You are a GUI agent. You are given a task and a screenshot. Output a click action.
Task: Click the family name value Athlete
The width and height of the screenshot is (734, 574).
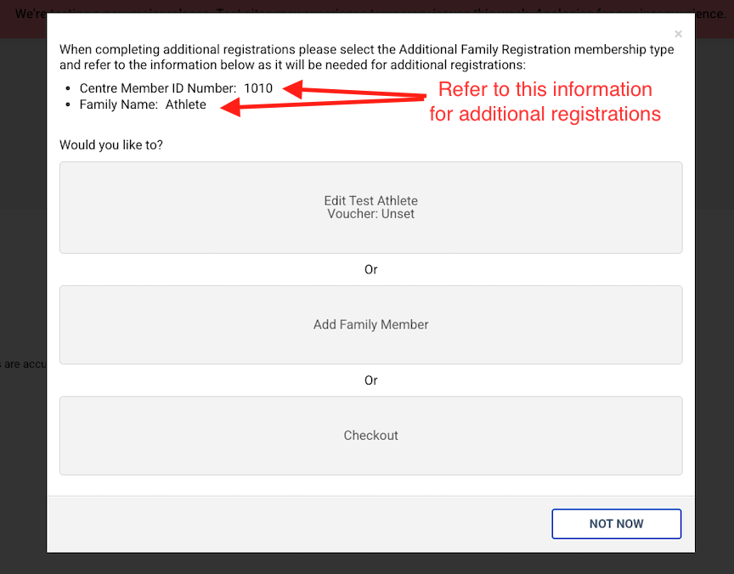click(x=186, y=104)
